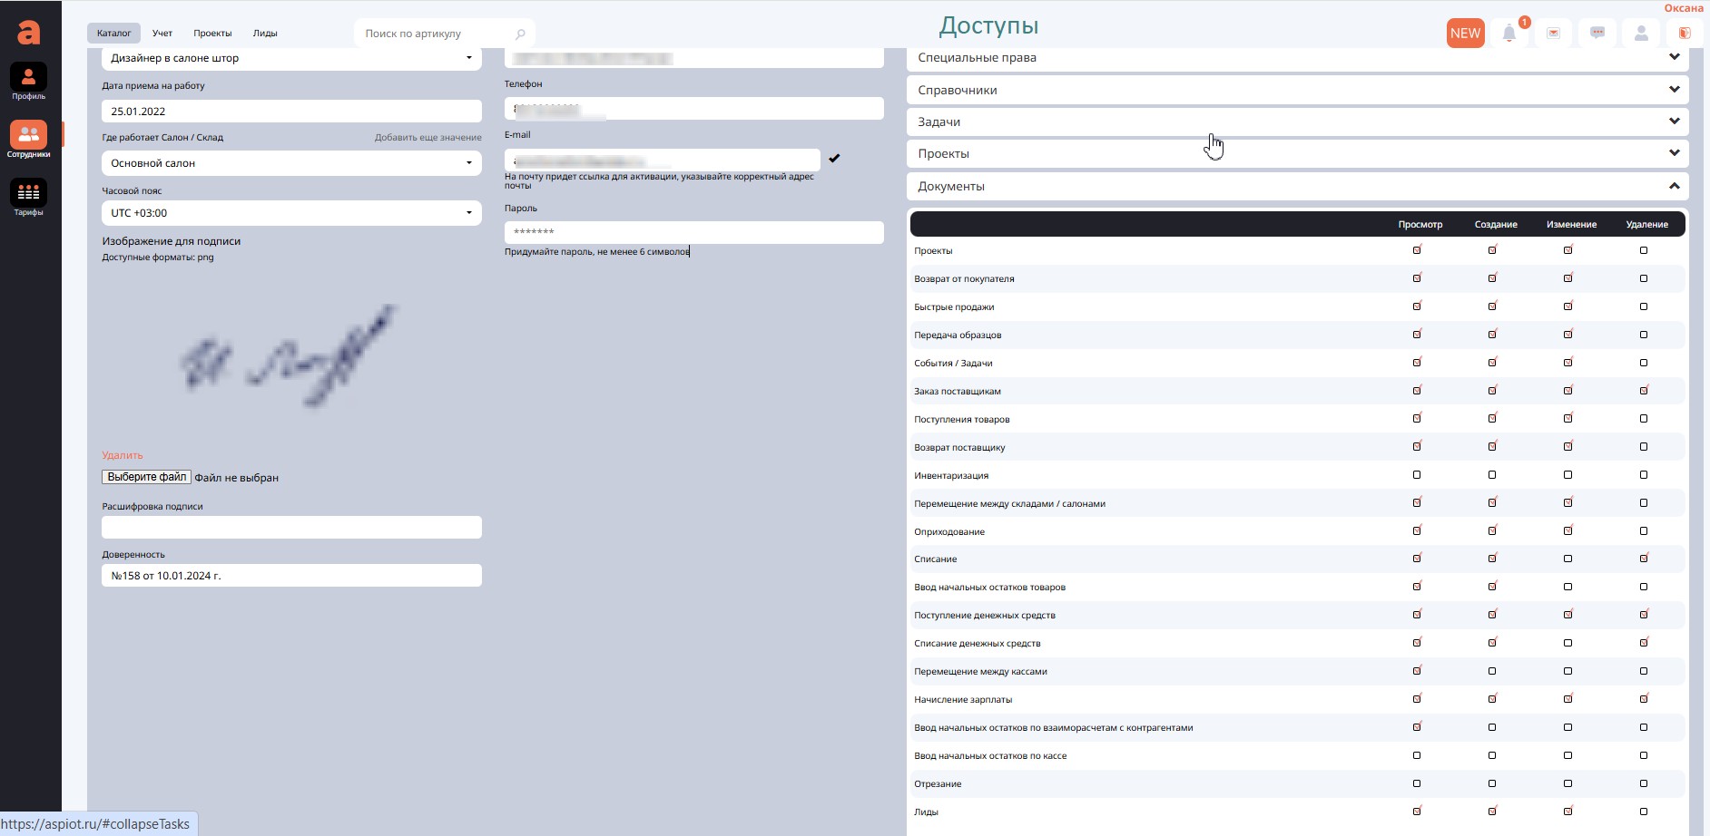The width and height of the screenshot is (1710, 836).
Task: Open the chat messages bubble icon
Action: pyautogui.click(x=1597, y=34)
